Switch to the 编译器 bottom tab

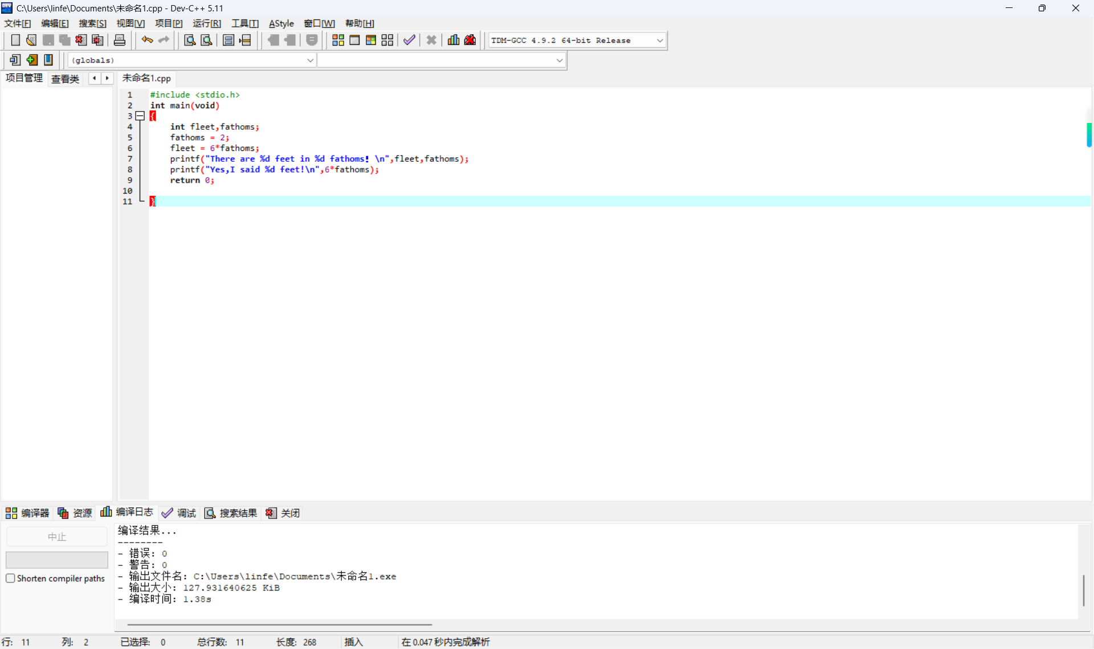pos(27,513)
